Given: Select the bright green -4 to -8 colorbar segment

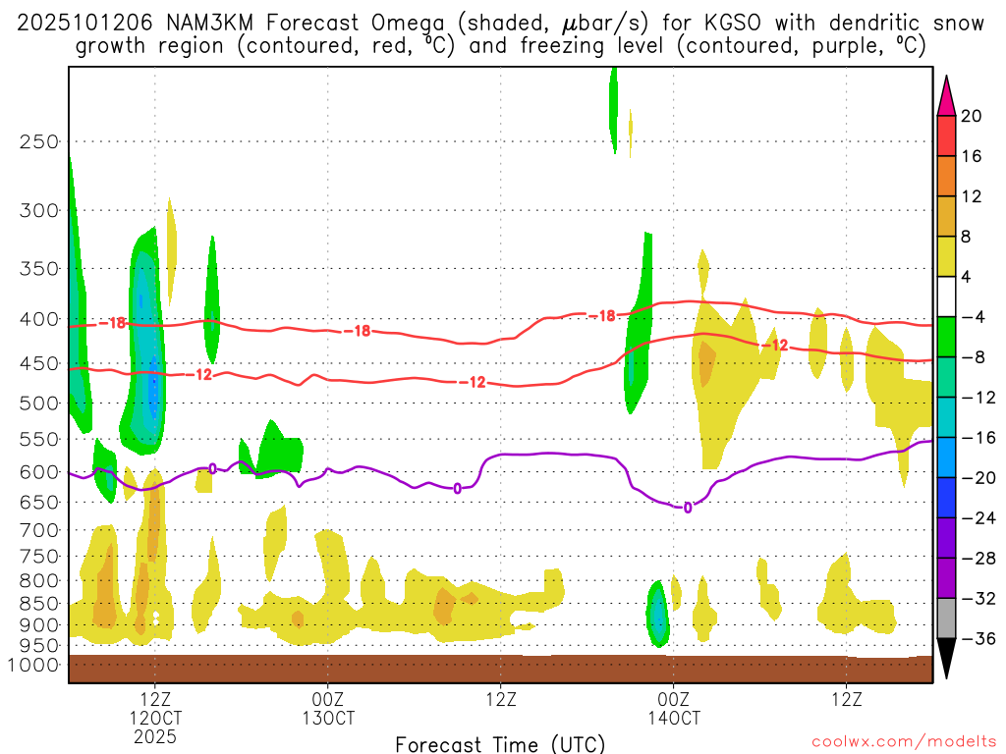Looking at the screenshot, I should click(946, 338).
